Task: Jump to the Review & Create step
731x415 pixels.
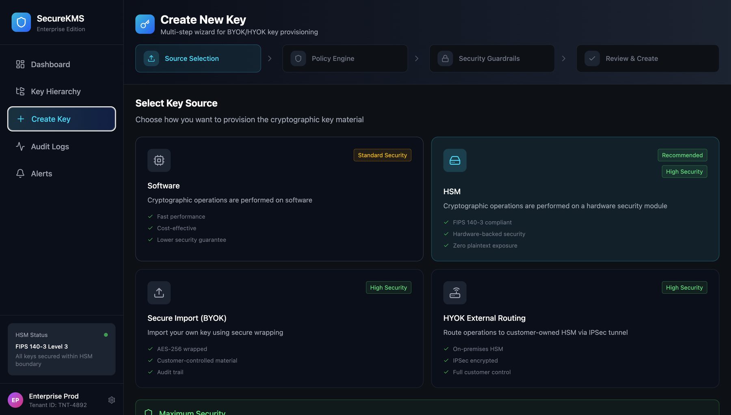Action: point(648,58)
